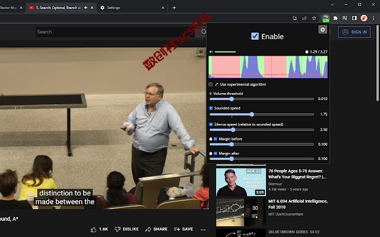Click the YouTube search magnifier icon

coord(204,31)
